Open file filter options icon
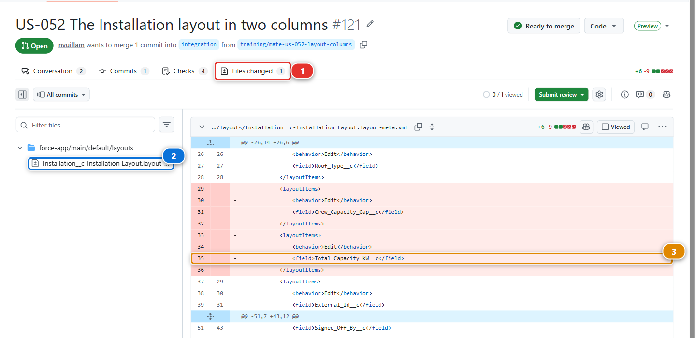This screenshot has width=696, height=338. point(167,125)
